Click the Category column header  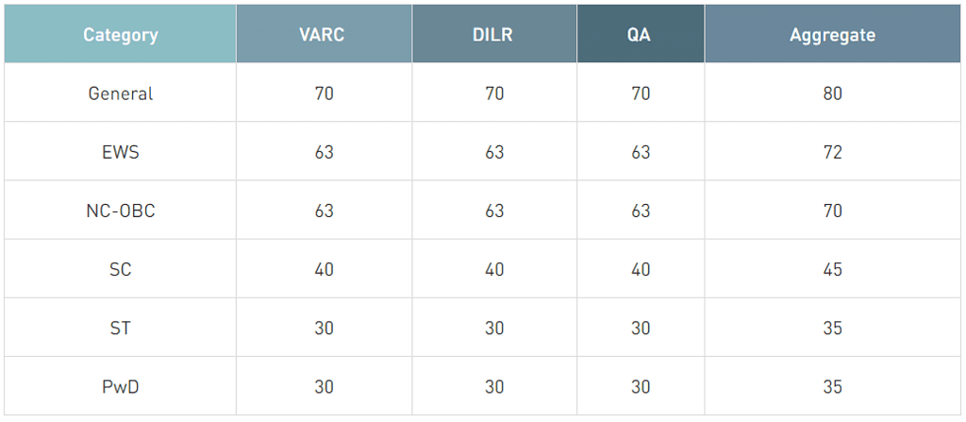[120, 36]
